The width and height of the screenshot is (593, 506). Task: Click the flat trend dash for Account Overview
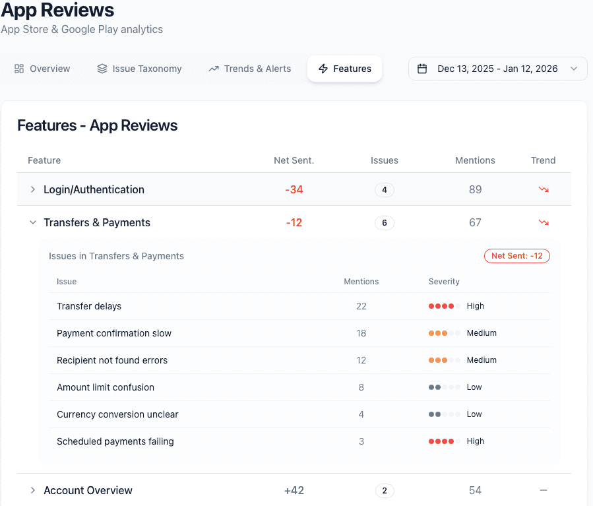pos(543,490)
